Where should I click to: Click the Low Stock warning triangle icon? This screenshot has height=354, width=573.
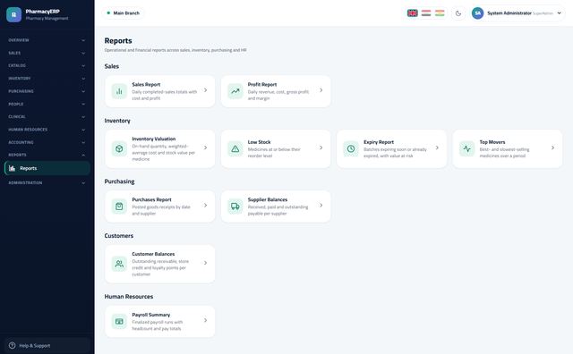tap(235, 149)
